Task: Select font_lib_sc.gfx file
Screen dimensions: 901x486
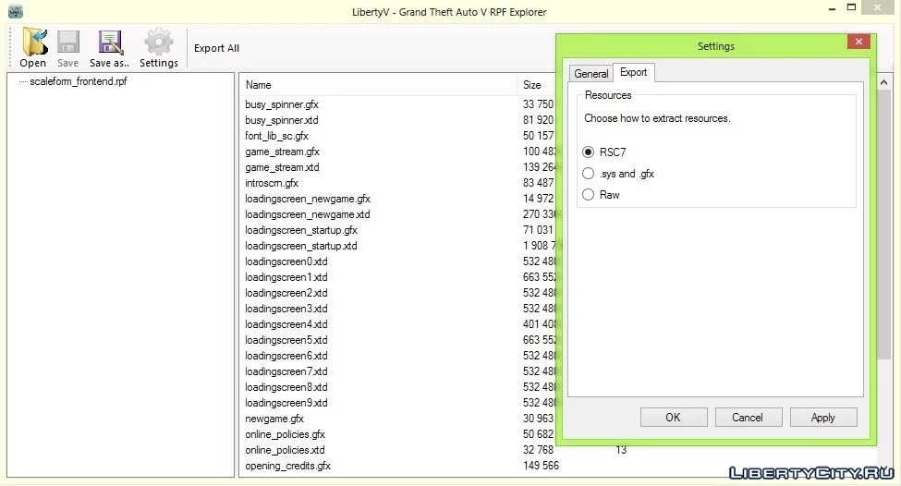Action: click(276, 136)
